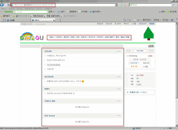Click the 자동차 site navigation item
Image resolution: width=178 pixels, height=130 pixels.
pos(84,37)
